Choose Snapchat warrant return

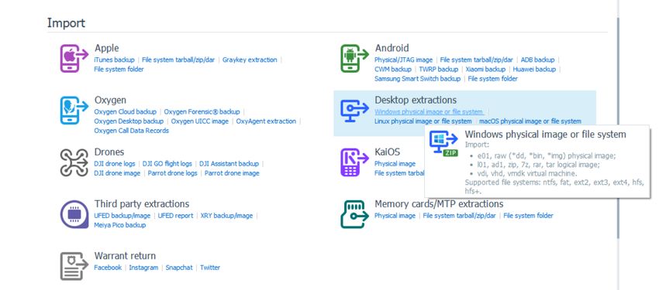179,268
